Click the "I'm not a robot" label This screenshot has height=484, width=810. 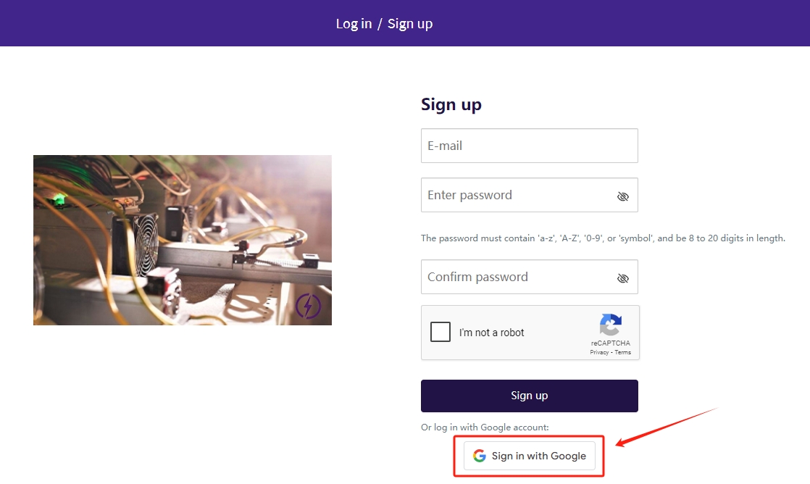[x=491, y=333]
